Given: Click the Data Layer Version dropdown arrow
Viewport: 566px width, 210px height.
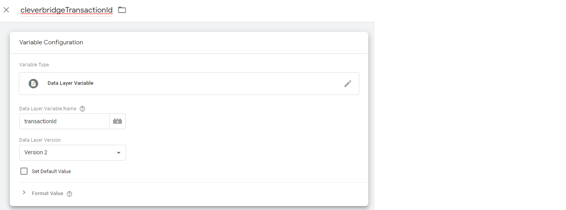Looking at the screenshot, I should click(119, 153).
